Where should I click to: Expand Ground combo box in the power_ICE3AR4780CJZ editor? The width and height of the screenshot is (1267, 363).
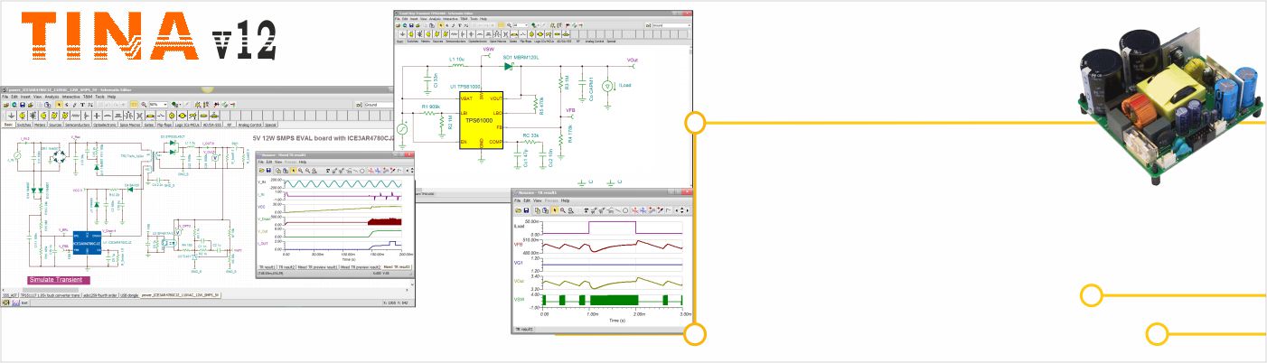click(380, 105)
